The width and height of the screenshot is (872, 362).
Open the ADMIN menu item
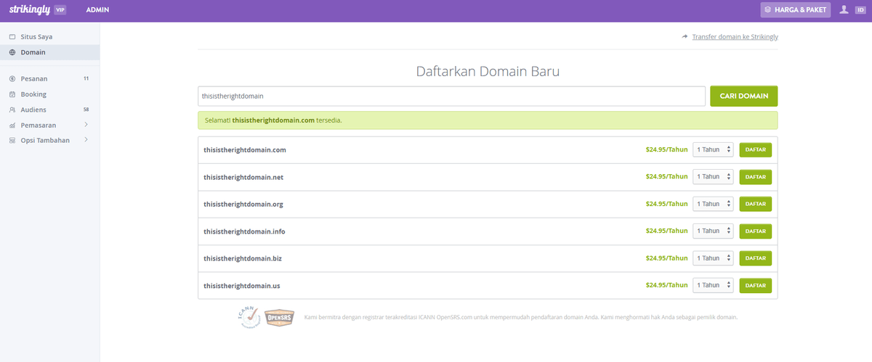[97, 10]
